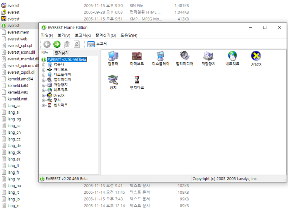The width and height of the screenshot is (288, 209).
Task: Select the everest_icons.dll file icon
Action: tap(4, 52)
